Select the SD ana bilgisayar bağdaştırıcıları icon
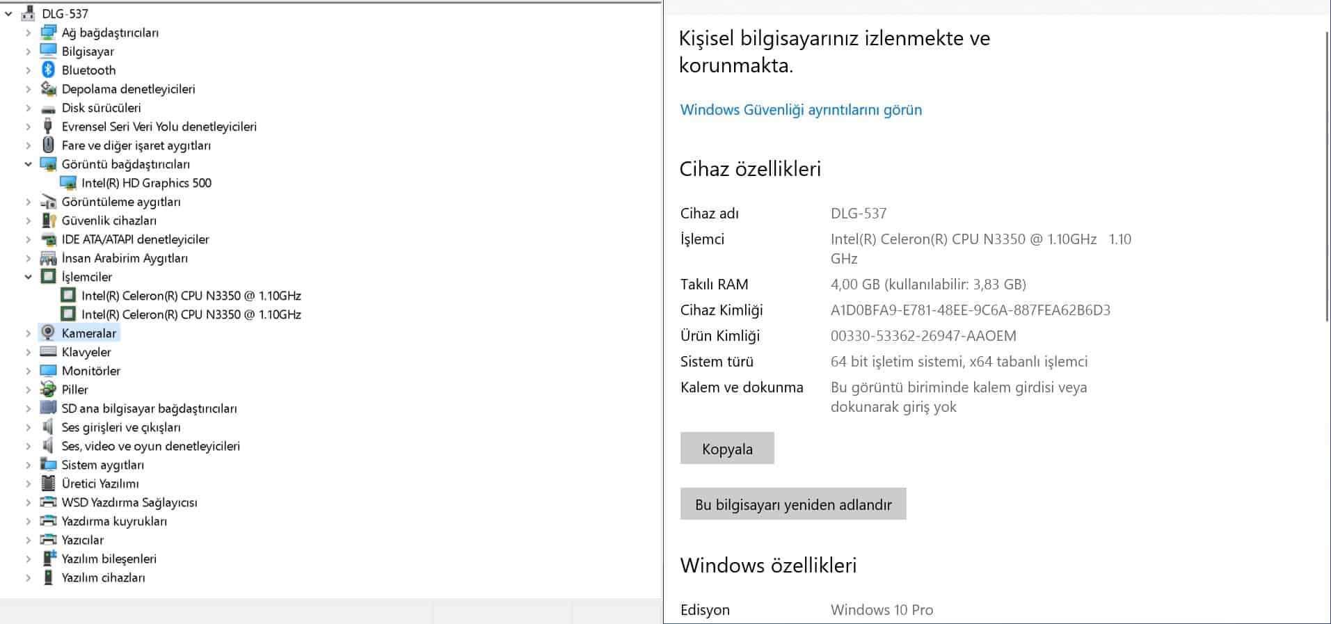The width and height of the screenshot is (1331, 624). pos(48,408)
